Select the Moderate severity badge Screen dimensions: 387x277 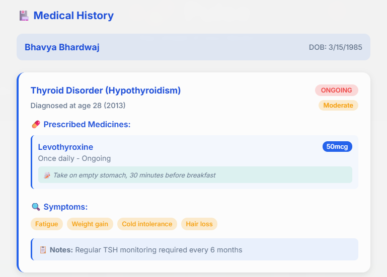click(338, 106)
